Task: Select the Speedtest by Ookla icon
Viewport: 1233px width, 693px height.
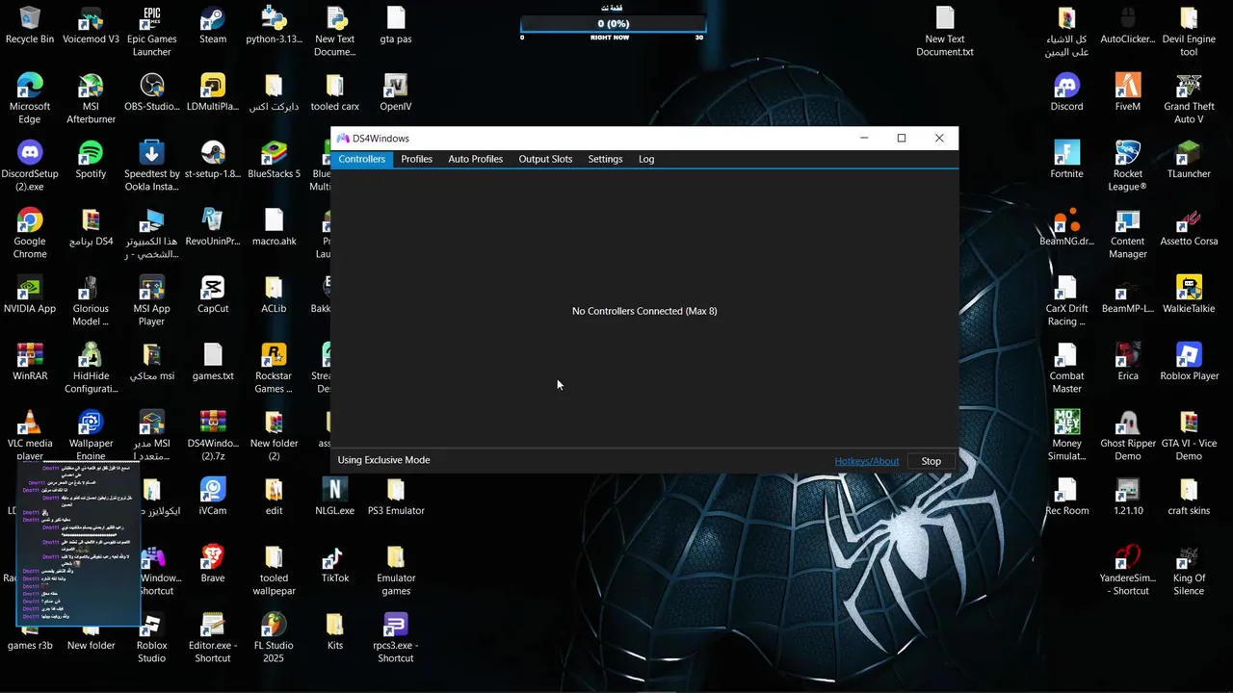Action: pyautogui.click(x=152, y=167)
